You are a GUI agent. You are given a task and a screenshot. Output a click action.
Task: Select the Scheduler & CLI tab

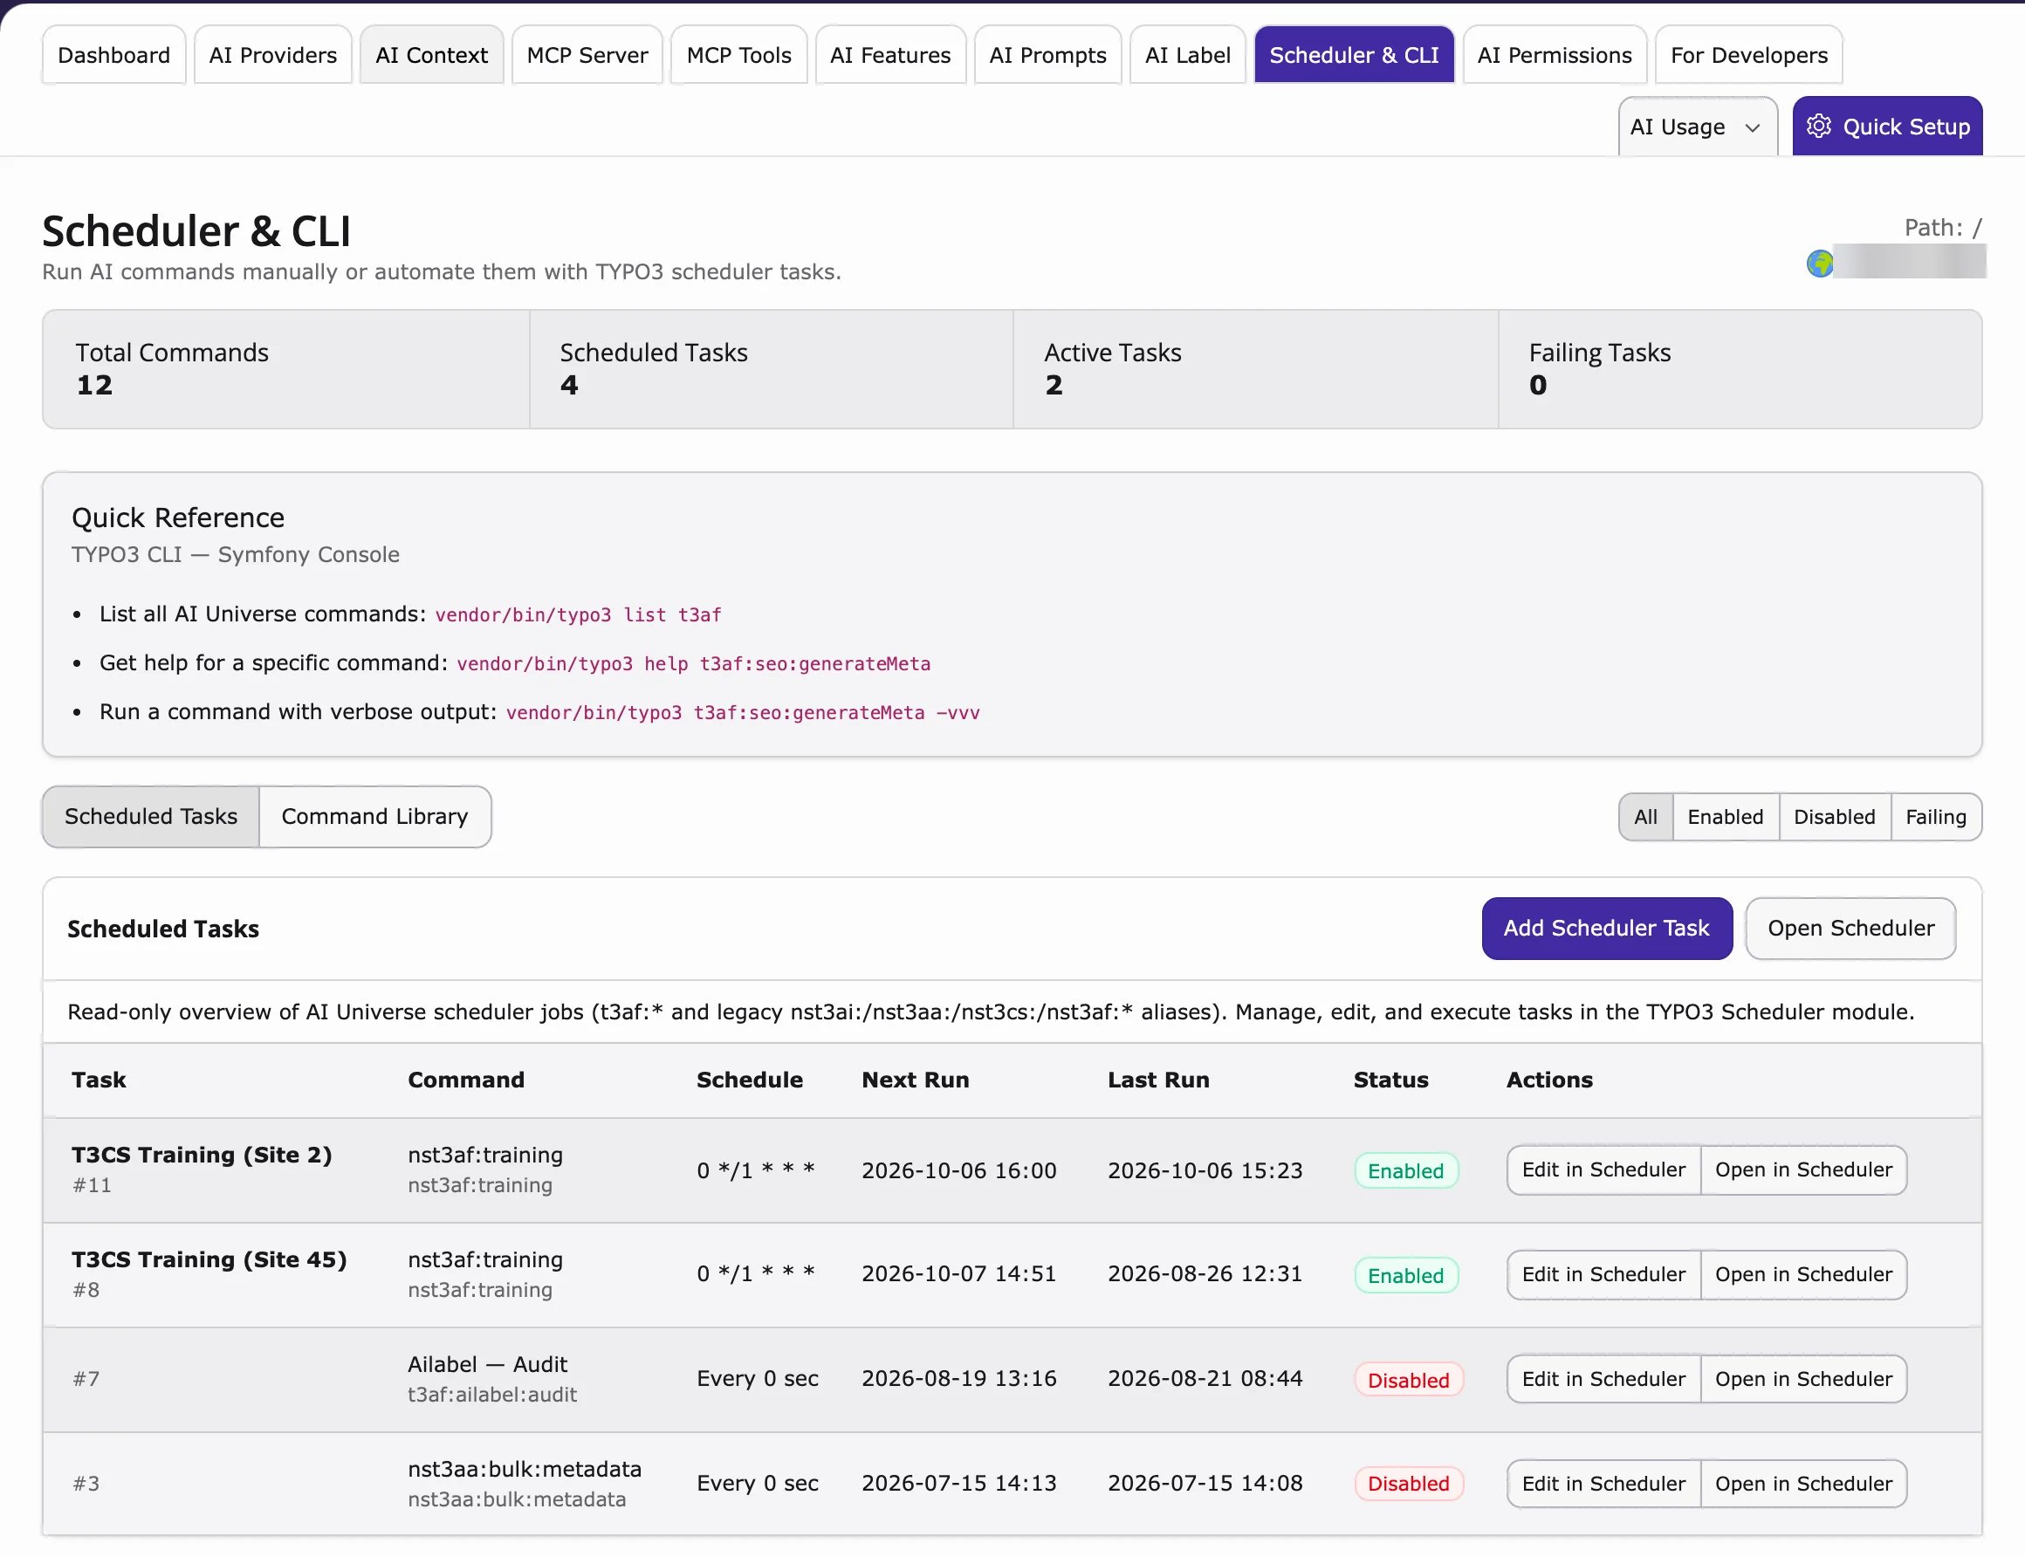(1353, 55)
